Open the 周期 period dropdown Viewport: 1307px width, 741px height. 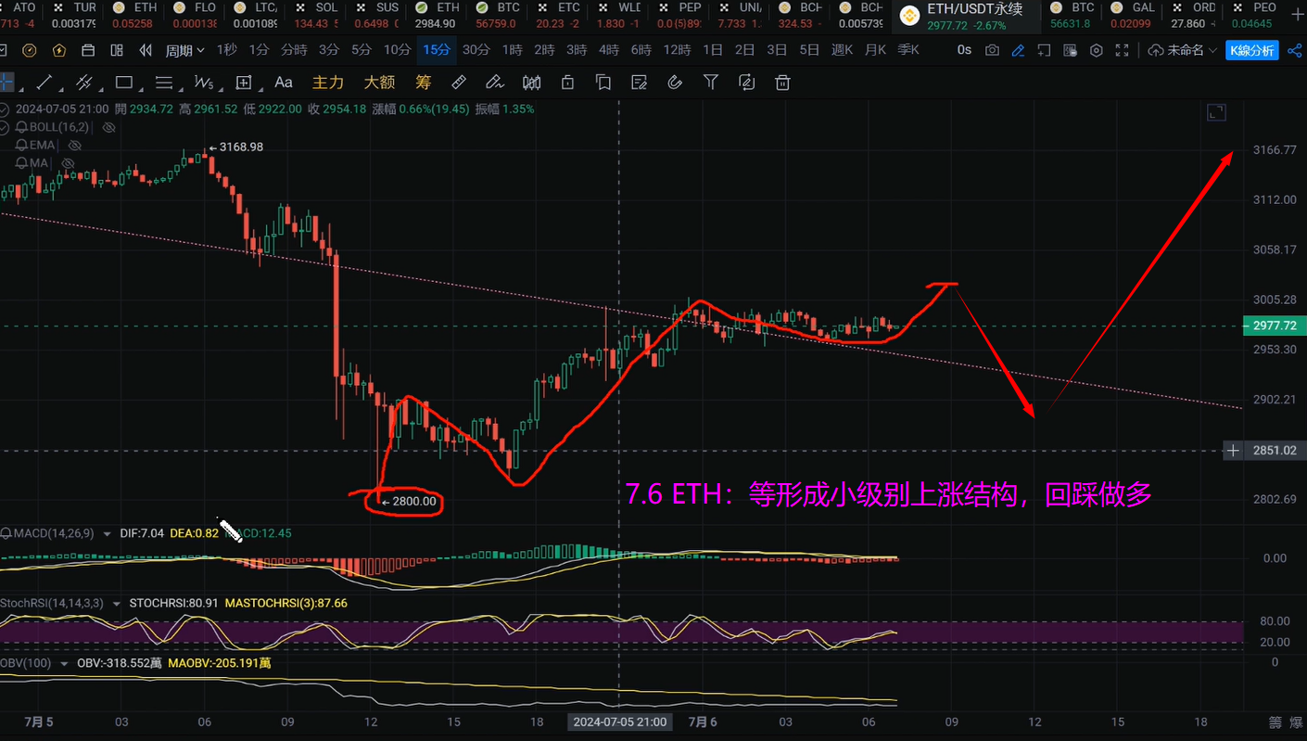tap(184, 50)
